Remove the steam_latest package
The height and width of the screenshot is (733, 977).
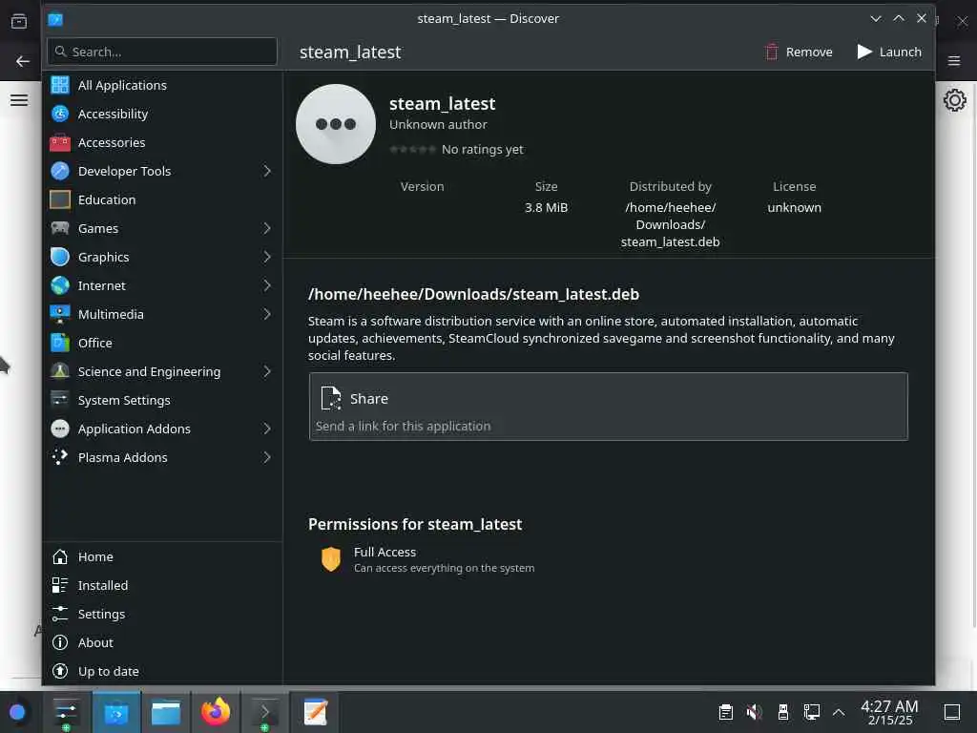799,52
